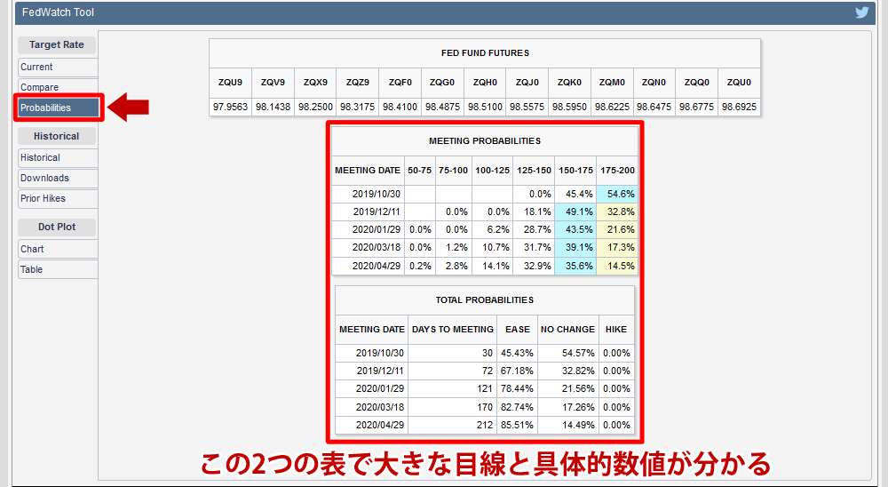Open the Prior Hikes view

[x=57, y=199]
